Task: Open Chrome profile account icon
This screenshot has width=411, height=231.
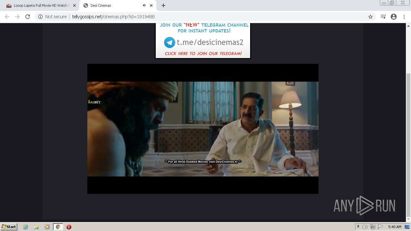Action: coord(394,17)
